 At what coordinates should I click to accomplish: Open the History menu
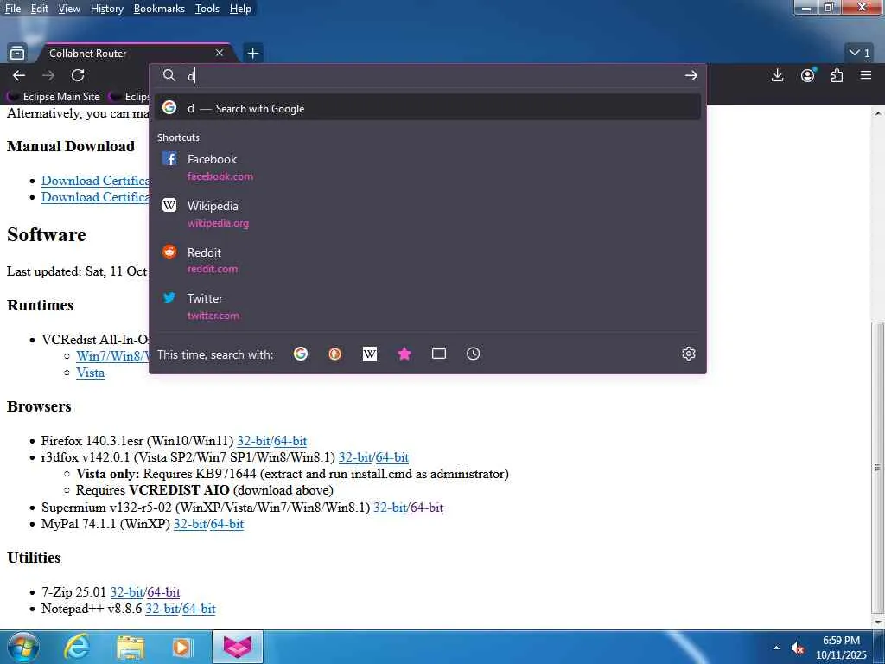coord(106,9)
